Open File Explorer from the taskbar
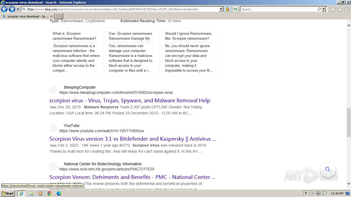The height and width of the screenshot is (197, 351). click(x=31, y=193)
